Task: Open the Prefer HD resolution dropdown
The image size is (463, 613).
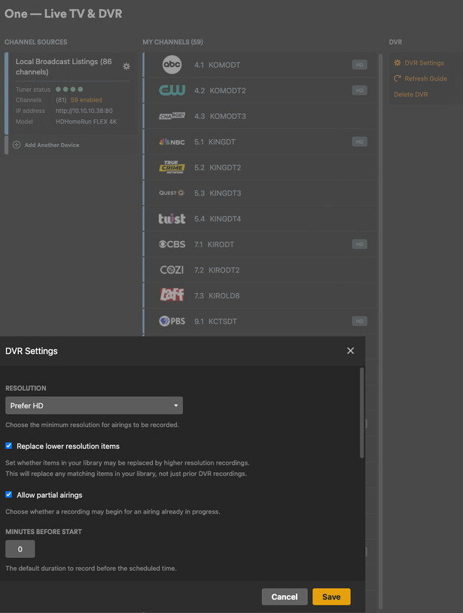Action: click(94, 405)
